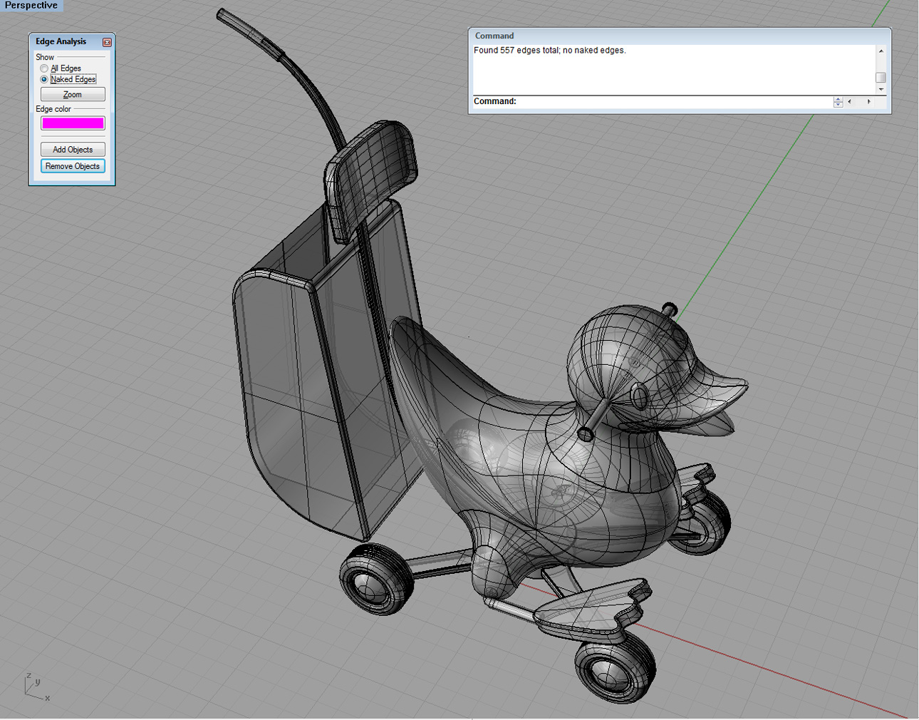Click the y axis label on the viewport gizmo

pos(38,682)
